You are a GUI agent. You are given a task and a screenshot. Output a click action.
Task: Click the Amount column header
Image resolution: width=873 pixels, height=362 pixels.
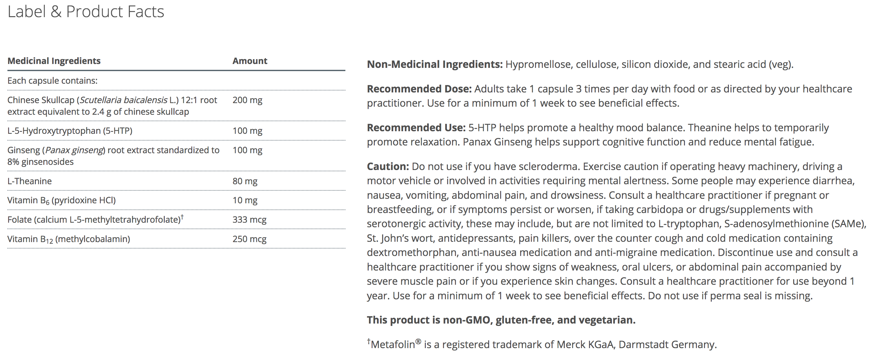(x=250, y=61)
